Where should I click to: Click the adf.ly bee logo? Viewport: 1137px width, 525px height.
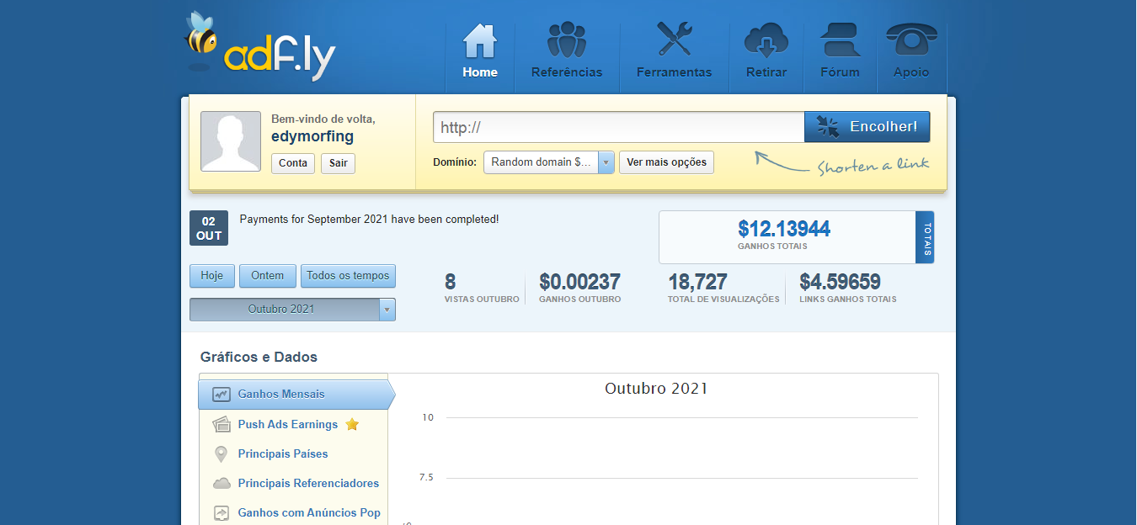pyautogui.click(x=259, y=46)
